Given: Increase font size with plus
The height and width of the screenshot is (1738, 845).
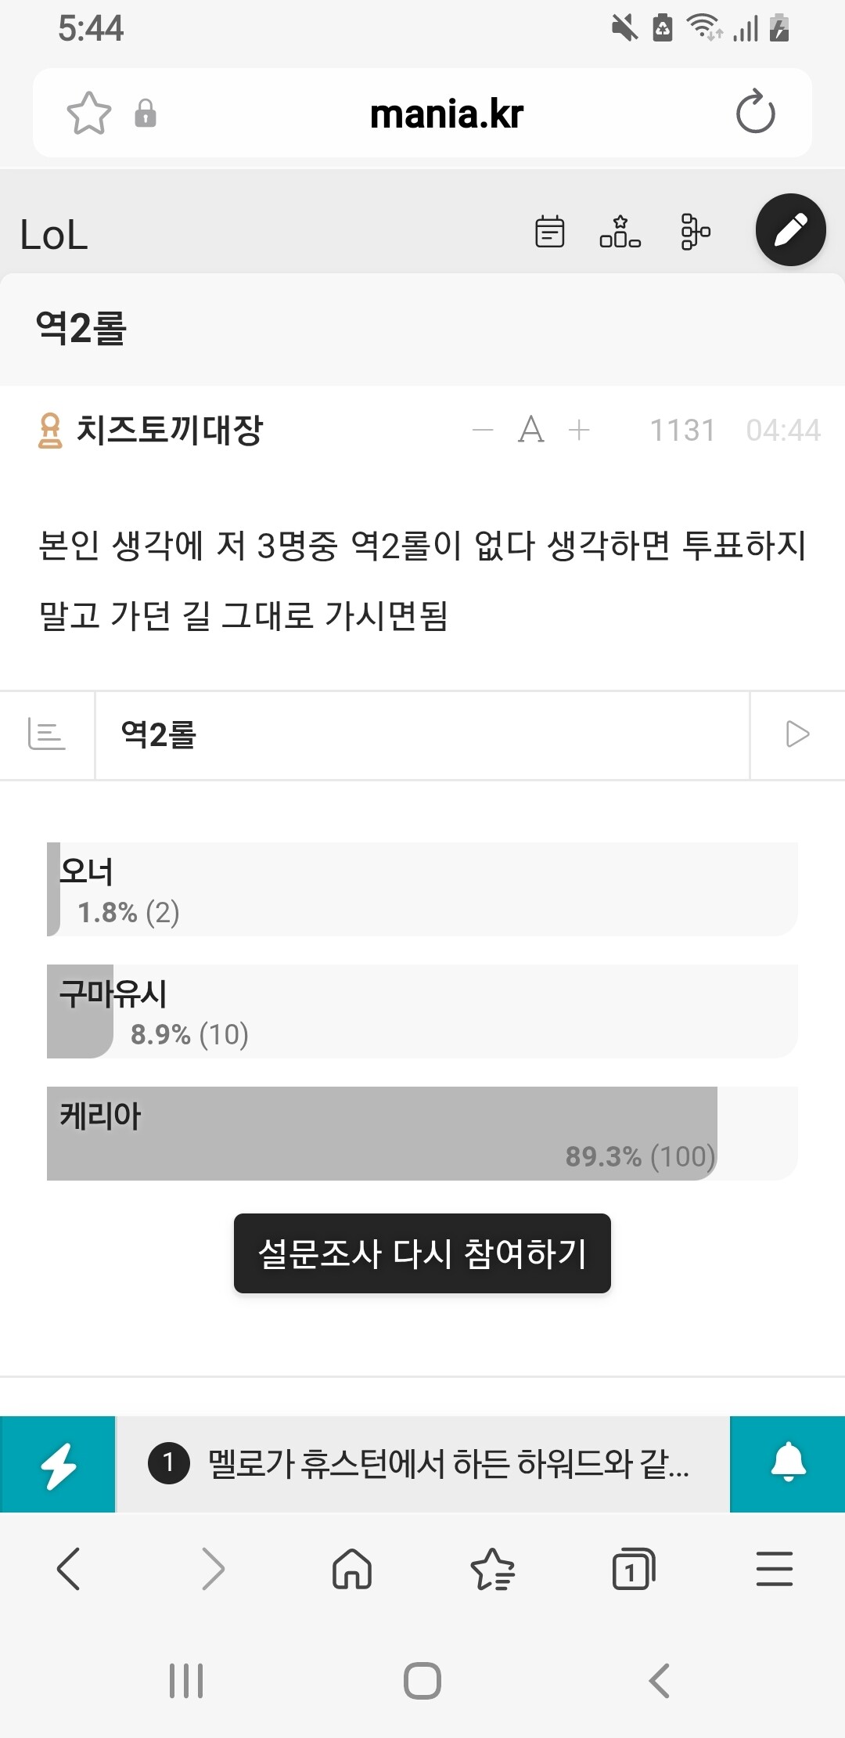Looking at the screenshot, I should coord(579,430).
